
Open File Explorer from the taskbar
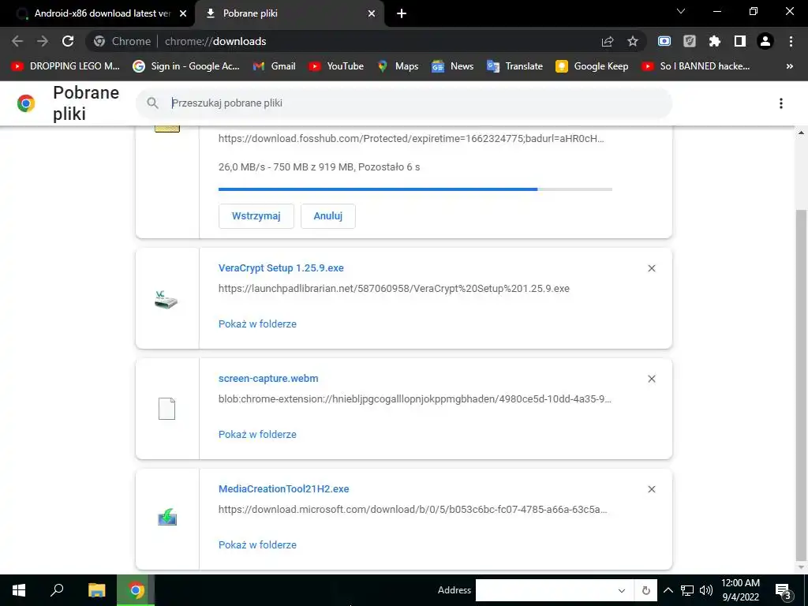tap(96, 590)
